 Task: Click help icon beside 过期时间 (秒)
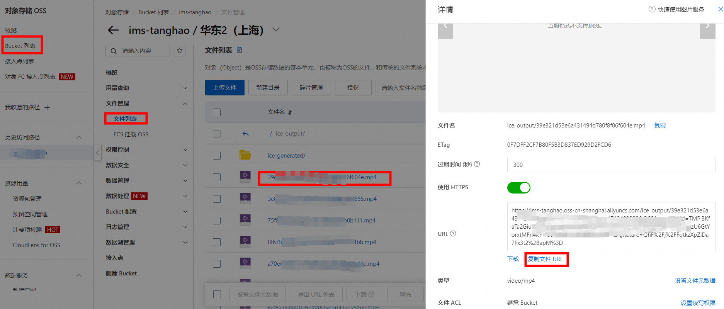coord(477,164)
